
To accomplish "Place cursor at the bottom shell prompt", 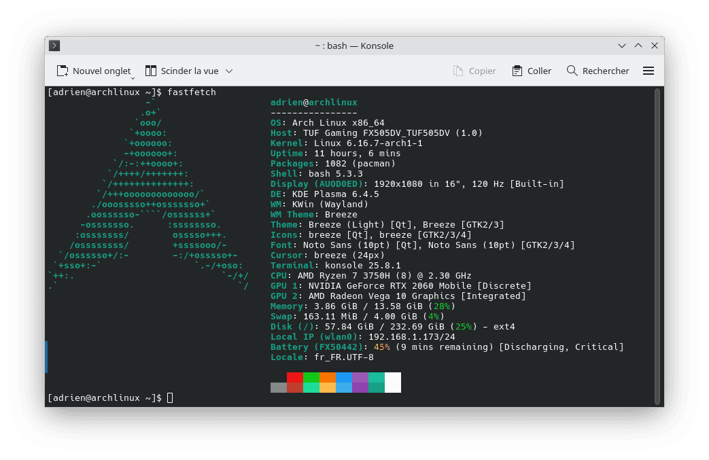I will [x=170, y=397].
